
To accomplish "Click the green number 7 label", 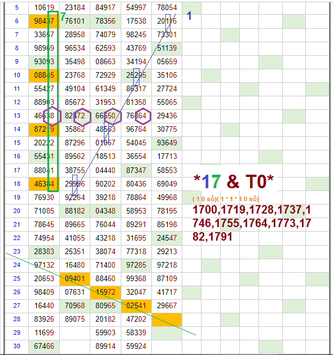I will click(63, 16).
